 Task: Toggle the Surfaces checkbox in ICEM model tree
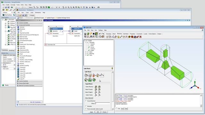89,49
